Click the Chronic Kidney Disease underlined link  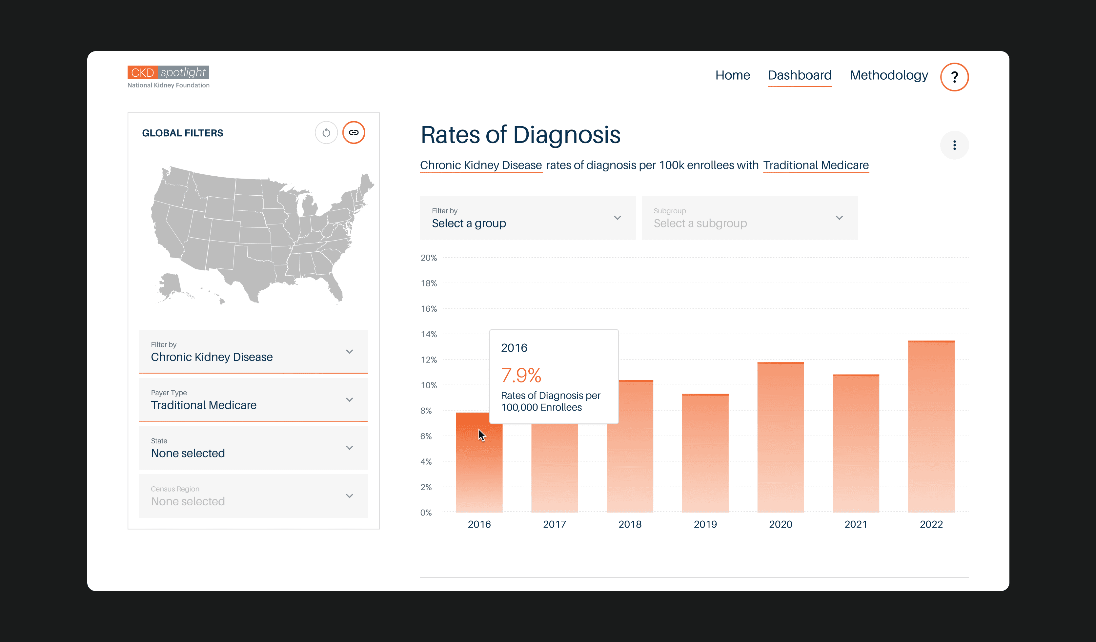[x=480, y=165]
